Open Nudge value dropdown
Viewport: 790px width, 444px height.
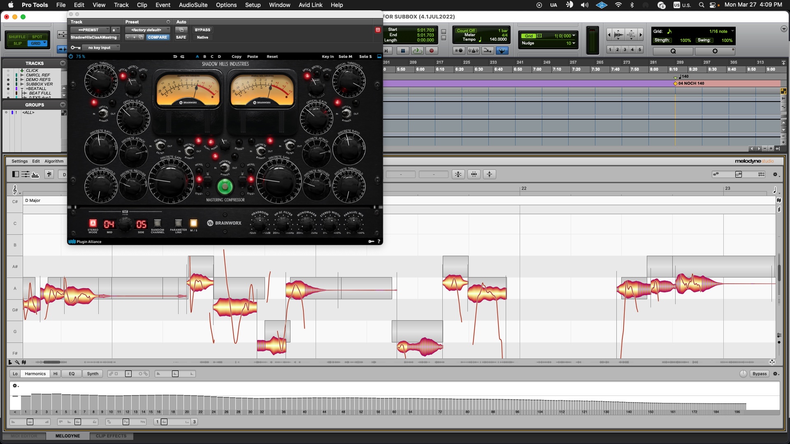(x=574, y=43)
